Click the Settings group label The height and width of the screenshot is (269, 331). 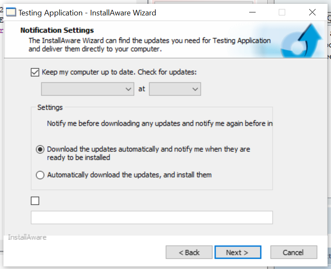point(50,108)
